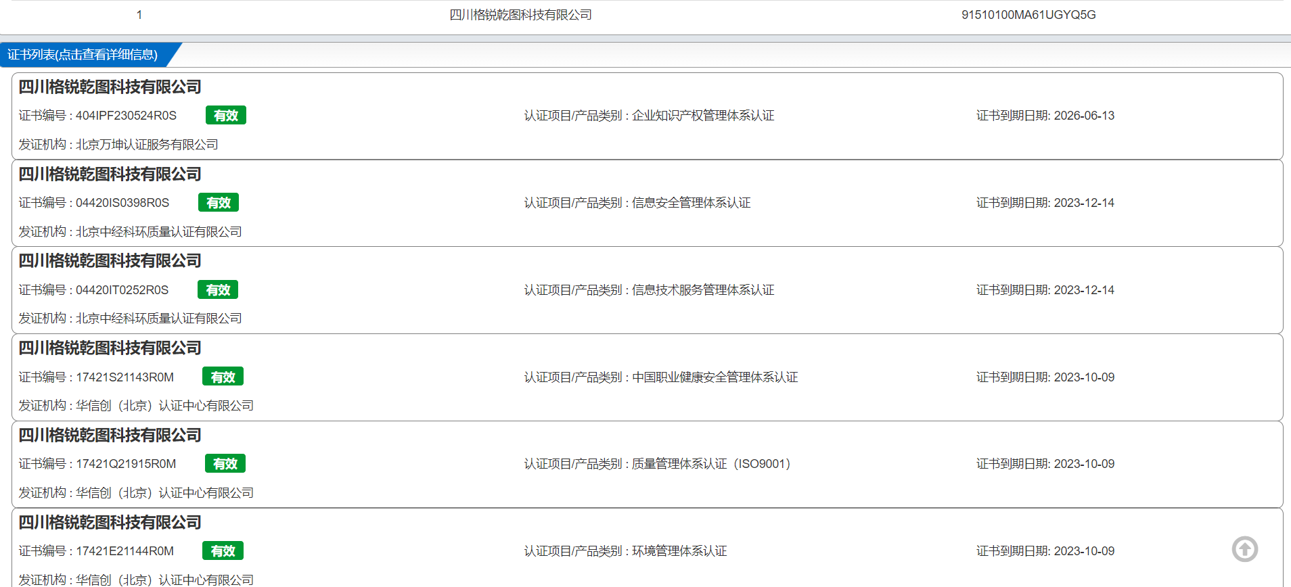This screenshot has width=1291, height=587.
Task: Click issuer of certificate 04420IS0398R0S
Action: pyautogui.click(x=159, y=232)
